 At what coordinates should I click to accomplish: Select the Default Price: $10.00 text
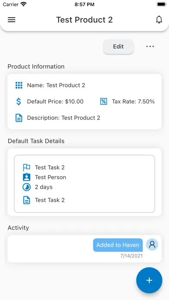coord(55,102)
